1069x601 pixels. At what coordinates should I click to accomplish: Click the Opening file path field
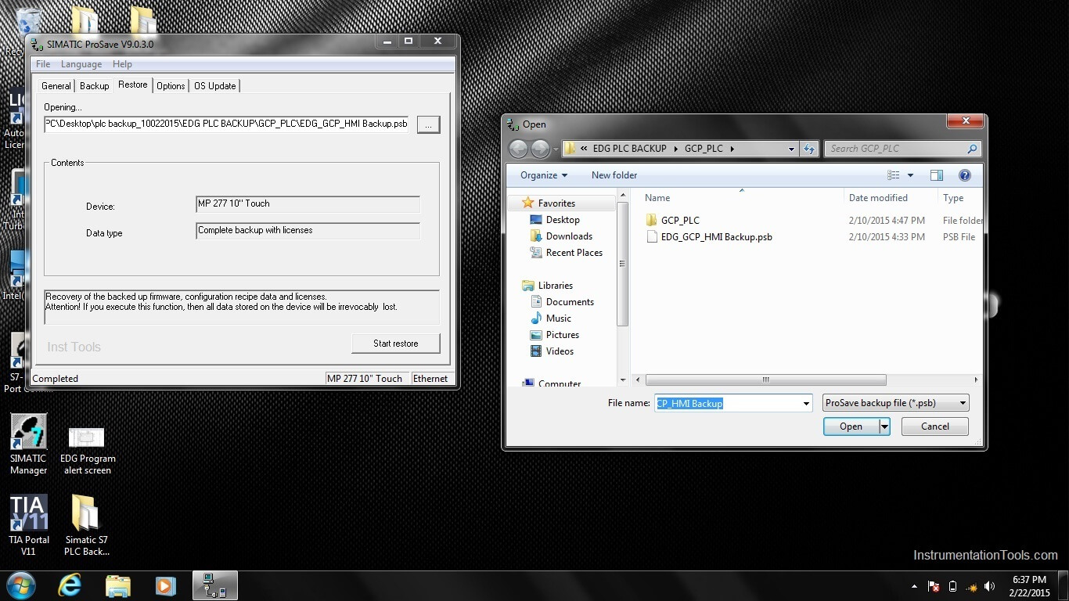pos(226,124)
